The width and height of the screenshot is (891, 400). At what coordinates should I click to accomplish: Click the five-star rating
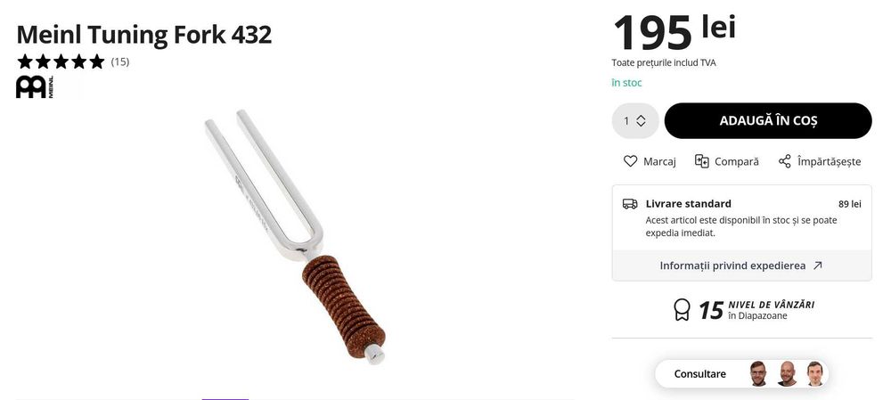tap(61, 61)
